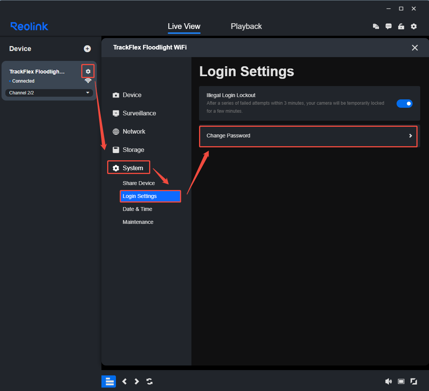Close the TrackFlex Floodlight WiFi settings panel
This screenshot has width=429, height=391.
415,48
